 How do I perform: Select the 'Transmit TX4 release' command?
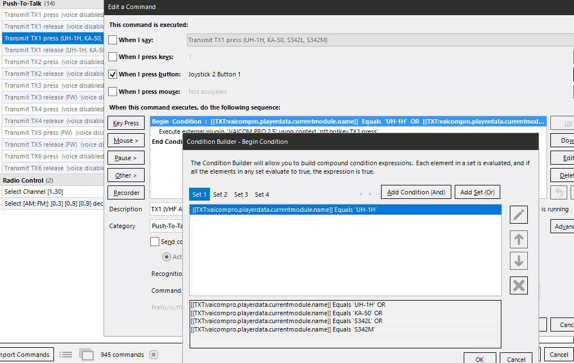[x=53, y=121]
